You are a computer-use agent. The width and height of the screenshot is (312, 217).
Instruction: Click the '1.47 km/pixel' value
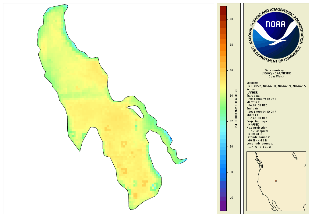pos(258,131)
